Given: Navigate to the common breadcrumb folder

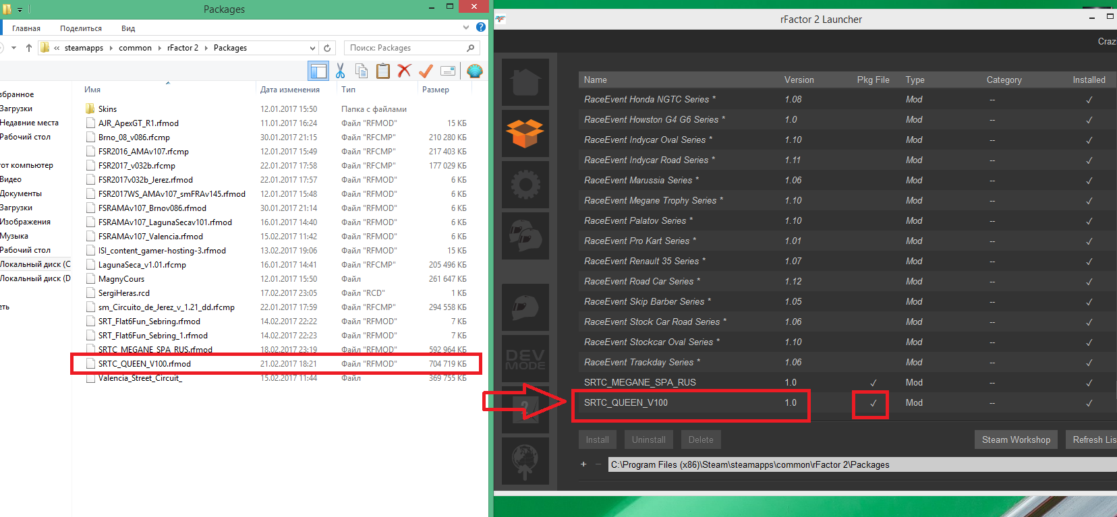Looking at the screenshot, I should pos(135,48).
